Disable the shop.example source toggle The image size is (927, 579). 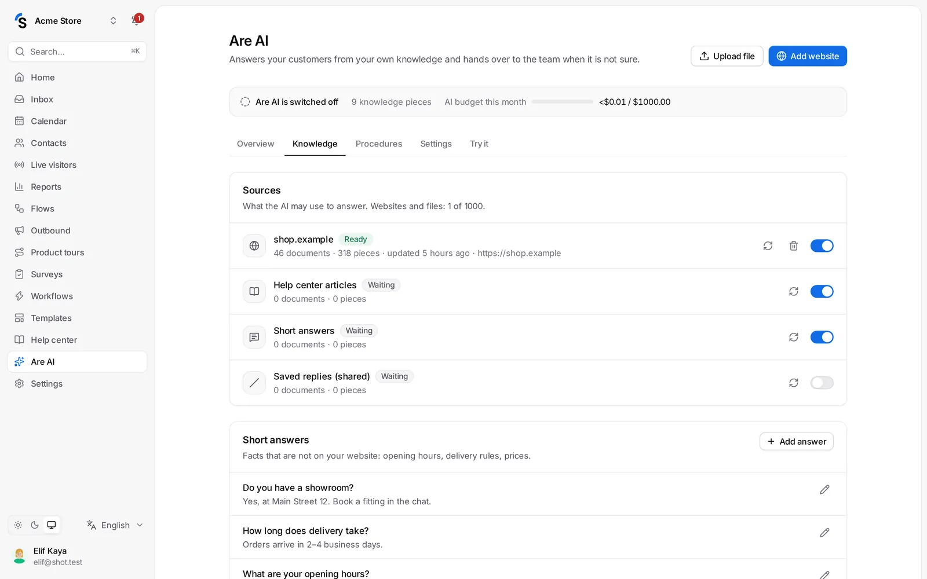822,245
